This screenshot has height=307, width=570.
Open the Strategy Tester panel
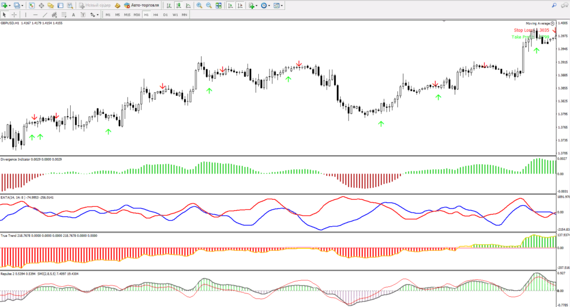(70, 5)
